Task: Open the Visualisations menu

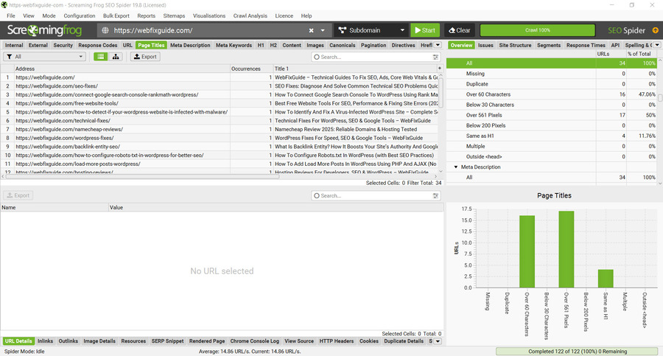Action: tap(209, 15)
